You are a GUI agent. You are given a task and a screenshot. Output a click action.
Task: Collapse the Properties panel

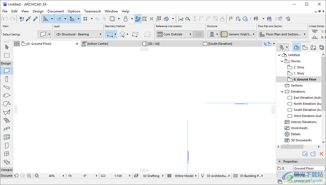tap(279, 161)
